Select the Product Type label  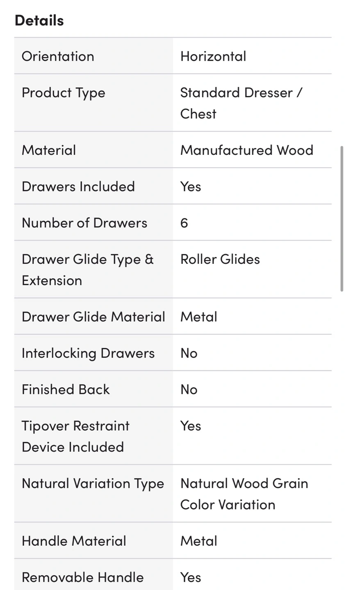64,93
